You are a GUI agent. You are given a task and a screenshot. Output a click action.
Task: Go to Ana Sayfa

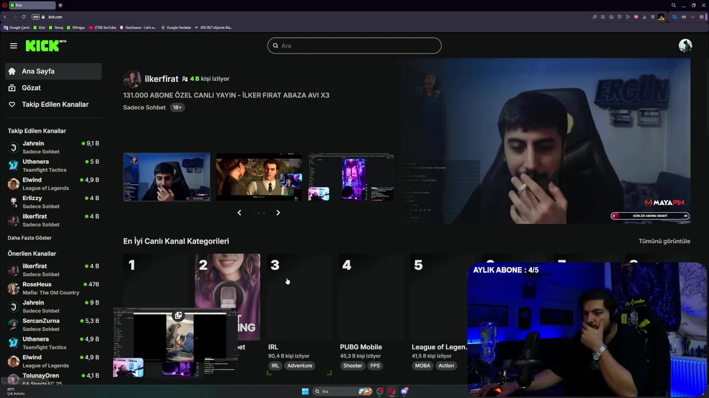[x=53, y=71]
